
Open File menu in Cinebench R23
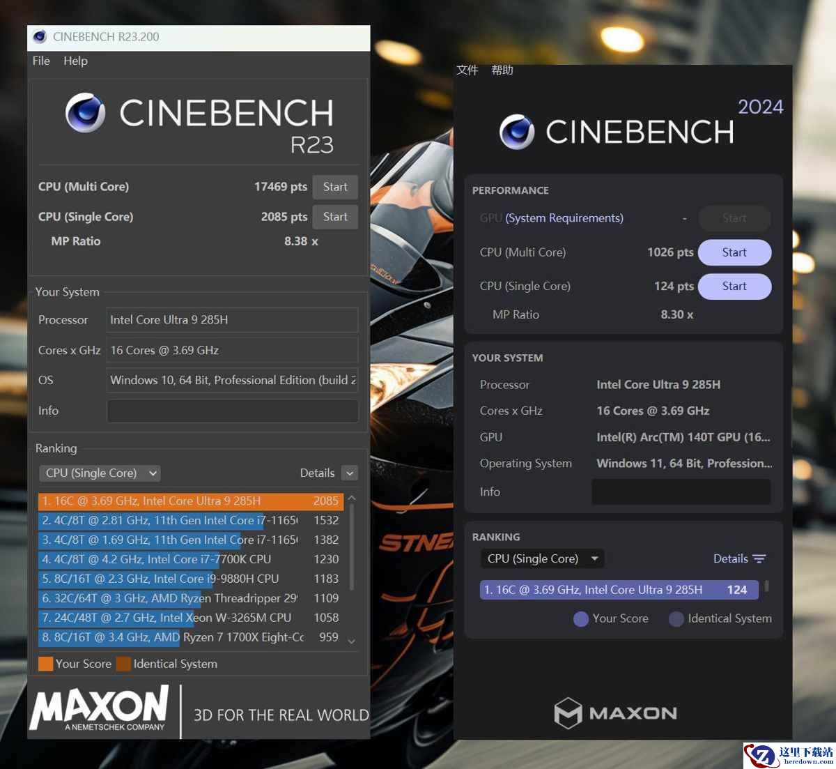41,61
